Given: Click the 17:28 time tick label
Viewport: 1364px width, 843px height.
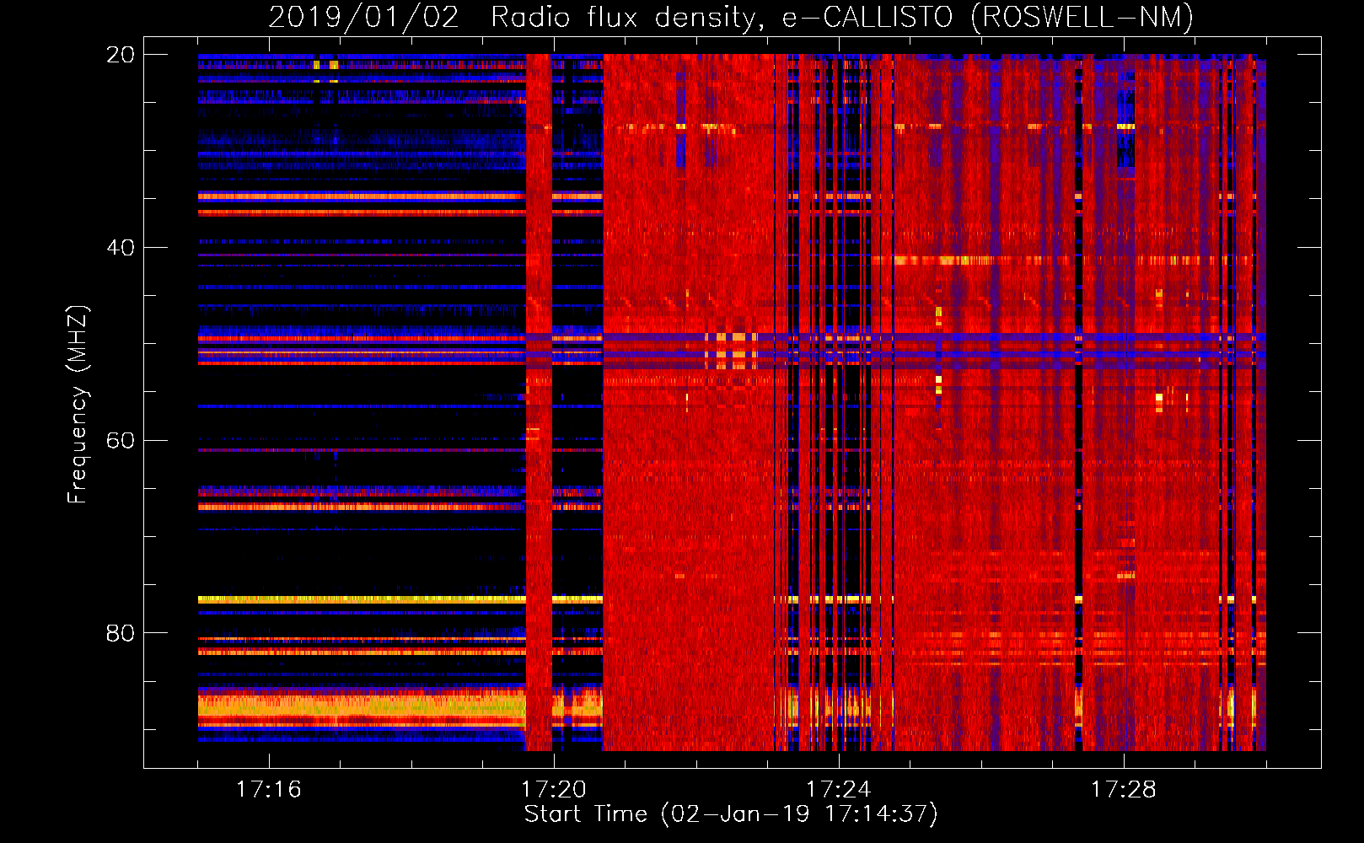Looking at the screenshot, I should pos(1124,789).
